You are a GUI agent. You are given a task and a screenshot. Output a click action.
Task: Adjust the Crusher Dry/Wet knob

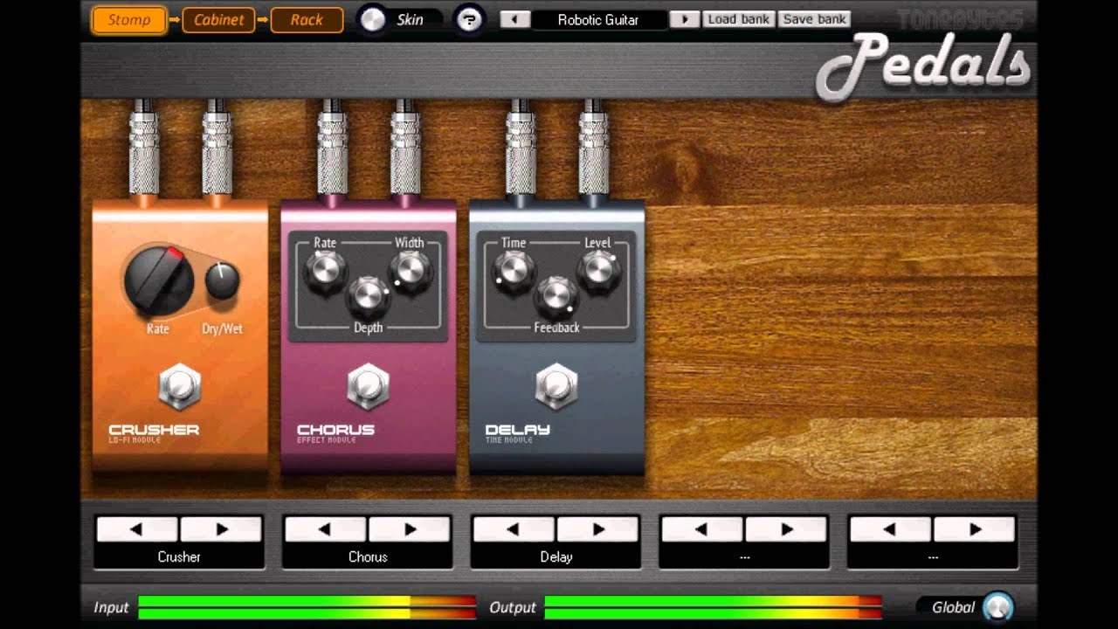pyautogui.click(x=223, y=282)
